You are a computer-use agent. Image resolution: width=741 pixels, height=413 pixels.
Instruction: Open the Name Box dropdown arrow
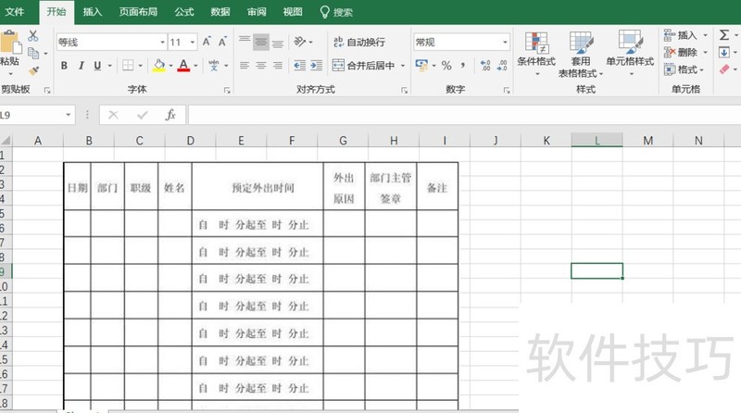tap(68, 115)
